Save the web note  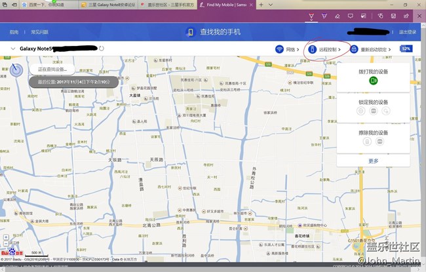coord(393,16)
